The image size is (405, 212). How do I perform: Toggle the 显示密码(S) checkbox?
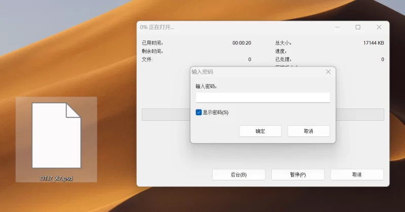pyautogui.click(x=199, y=112)
